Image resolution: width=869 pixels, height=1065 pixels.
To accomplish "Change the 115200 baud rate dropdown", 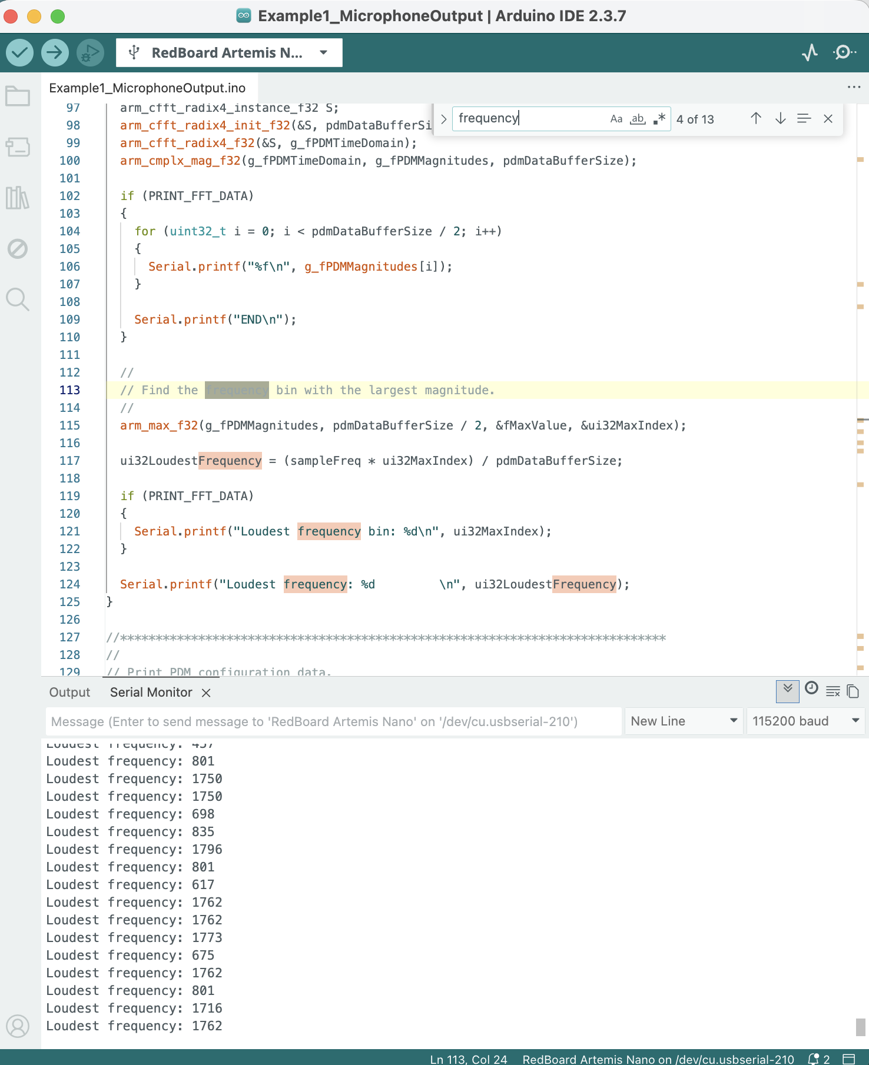I will coord(805,721).
